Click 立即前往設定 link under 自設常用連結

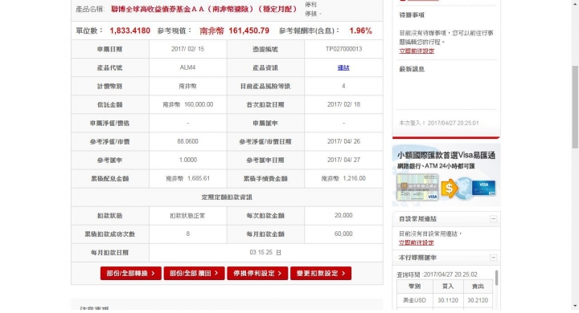[417, 242]
